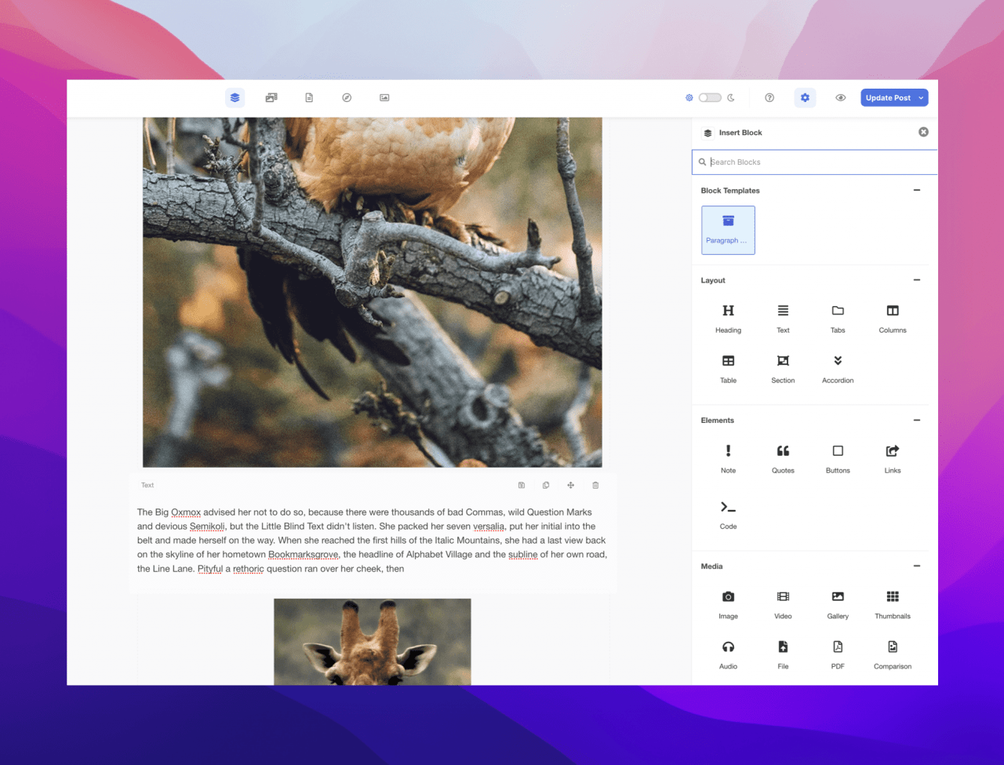Select the Paragraph block template
This screenshot has height=765, width=1004.
728,230
